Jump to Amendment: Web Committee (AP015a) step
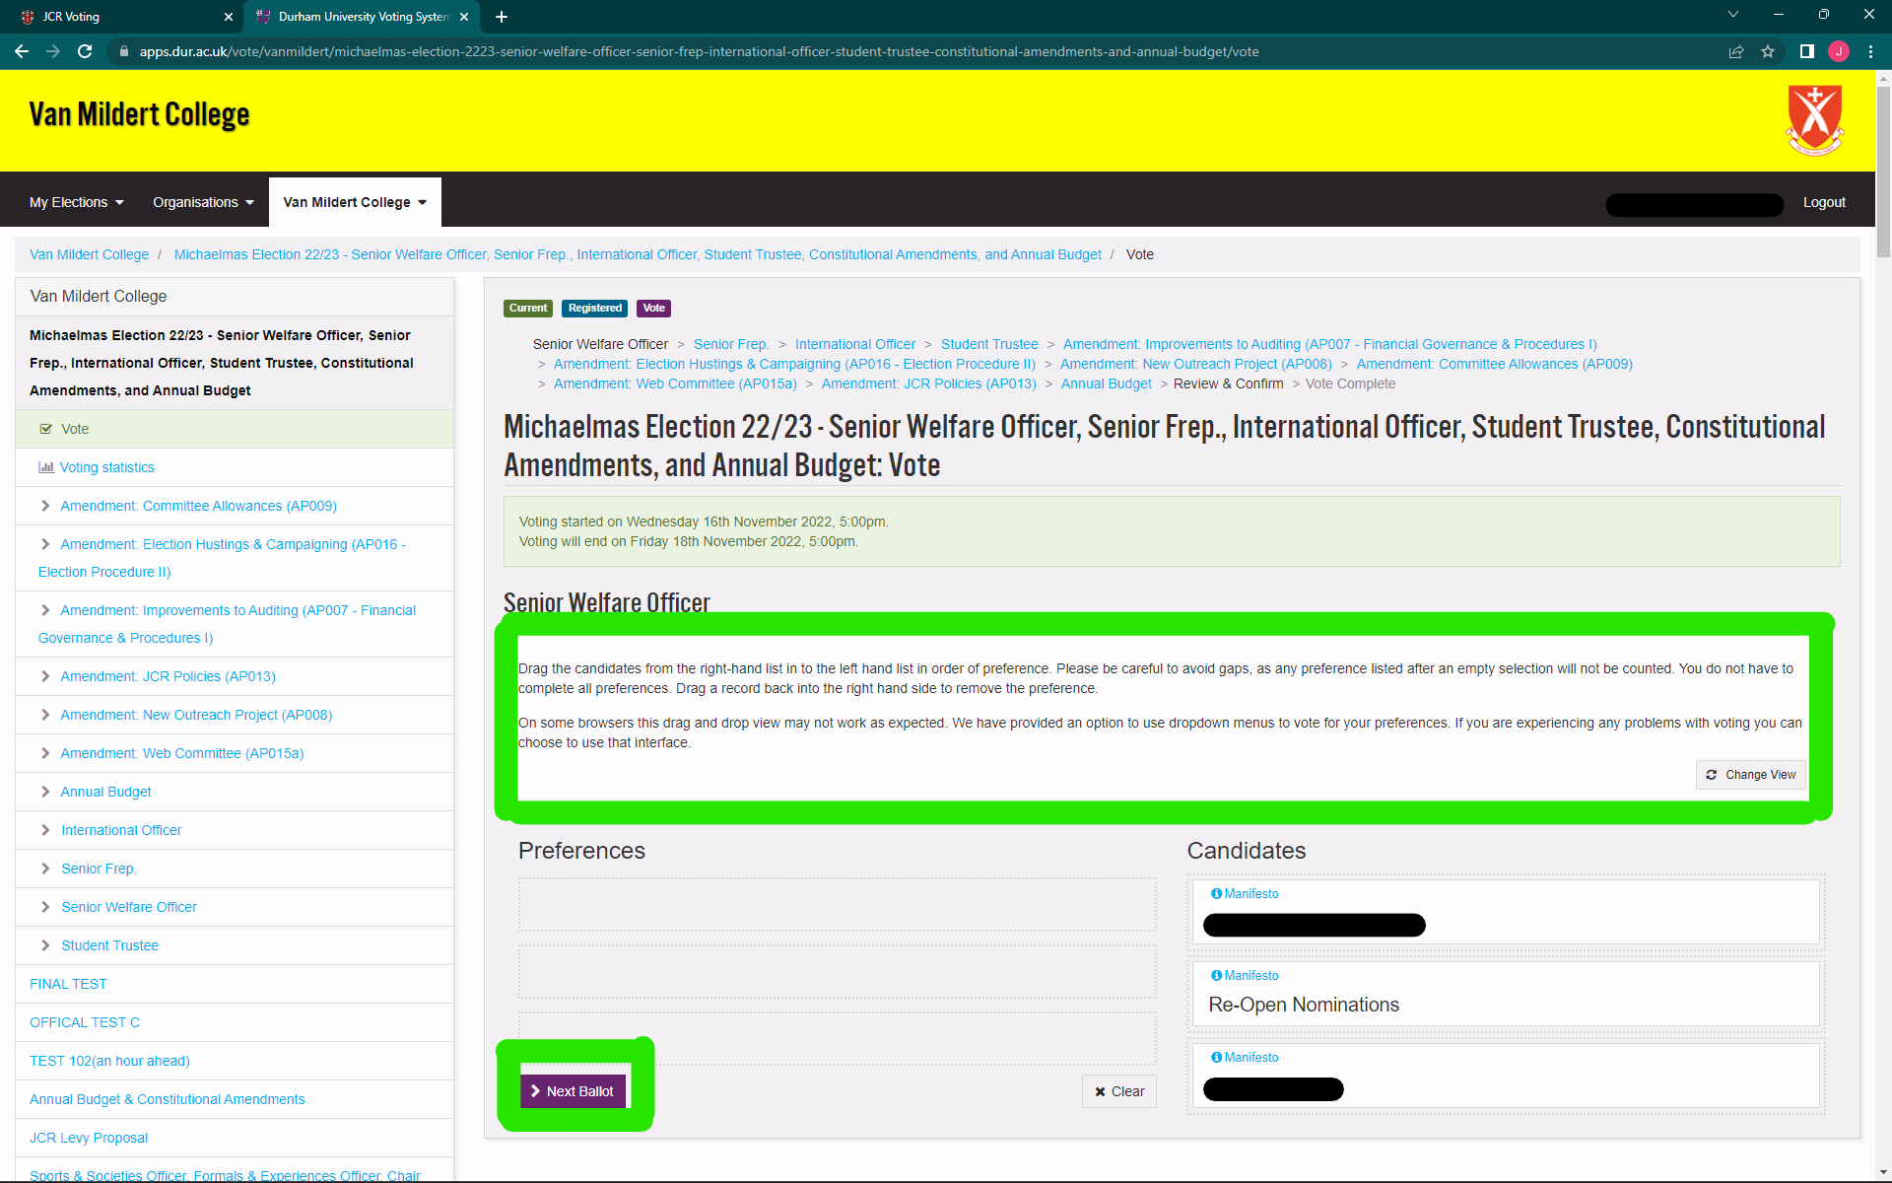The image size is (1892, 1183). 675,383
